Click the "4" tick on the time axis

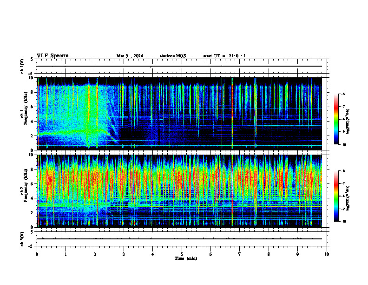click(x=153, y=254)
